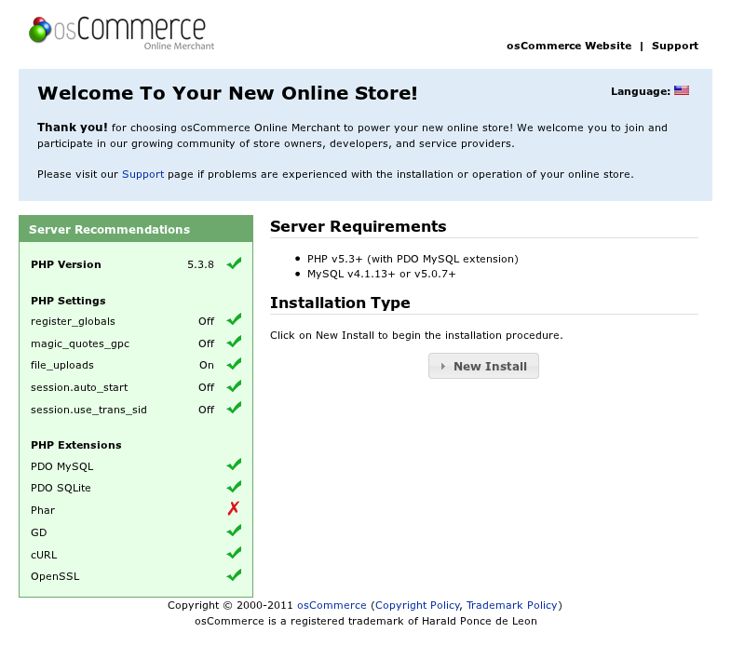Click the file_uploads setting label
The height and width of the screenshot is (646, 731).
click(x=62, y=365)
